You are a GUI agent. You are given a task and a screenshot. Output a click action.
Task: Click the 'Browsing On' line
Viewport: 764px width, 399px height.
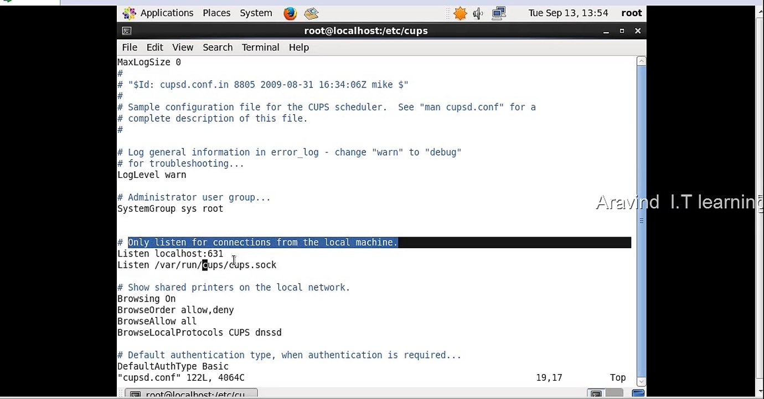pyautogui.click(x=146, y=299)
